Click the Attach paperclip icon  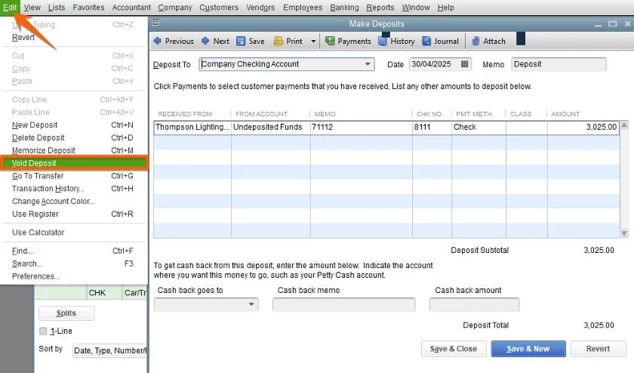[x=475, y=41]
